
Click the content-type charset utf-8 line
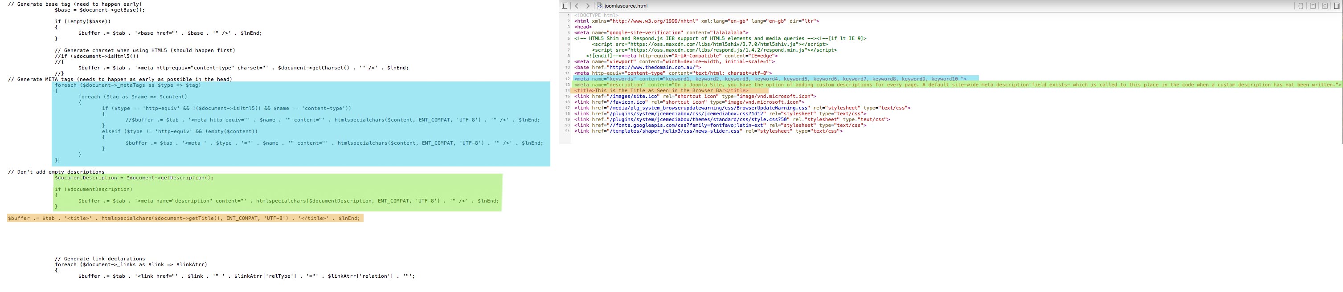(x=673, y=73)
